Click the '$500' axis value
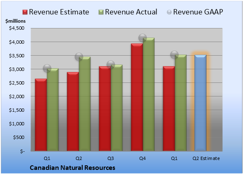243x174 pixels. tap(19, 137)
